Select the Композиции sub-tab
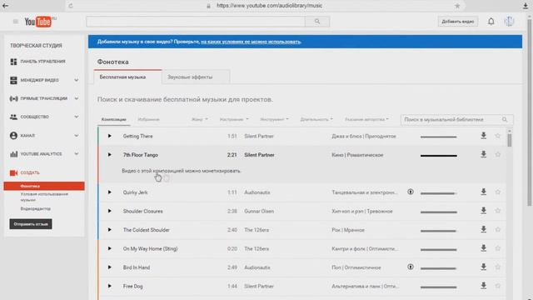The width and height of the screenshot is (533, 300). 113,119
